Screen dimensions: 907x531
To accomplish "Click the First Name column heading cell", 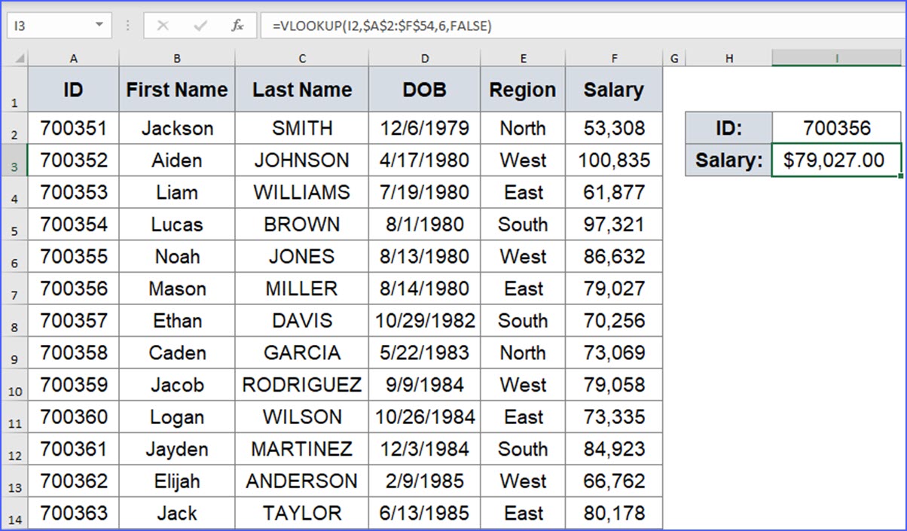I will point(176,90).
